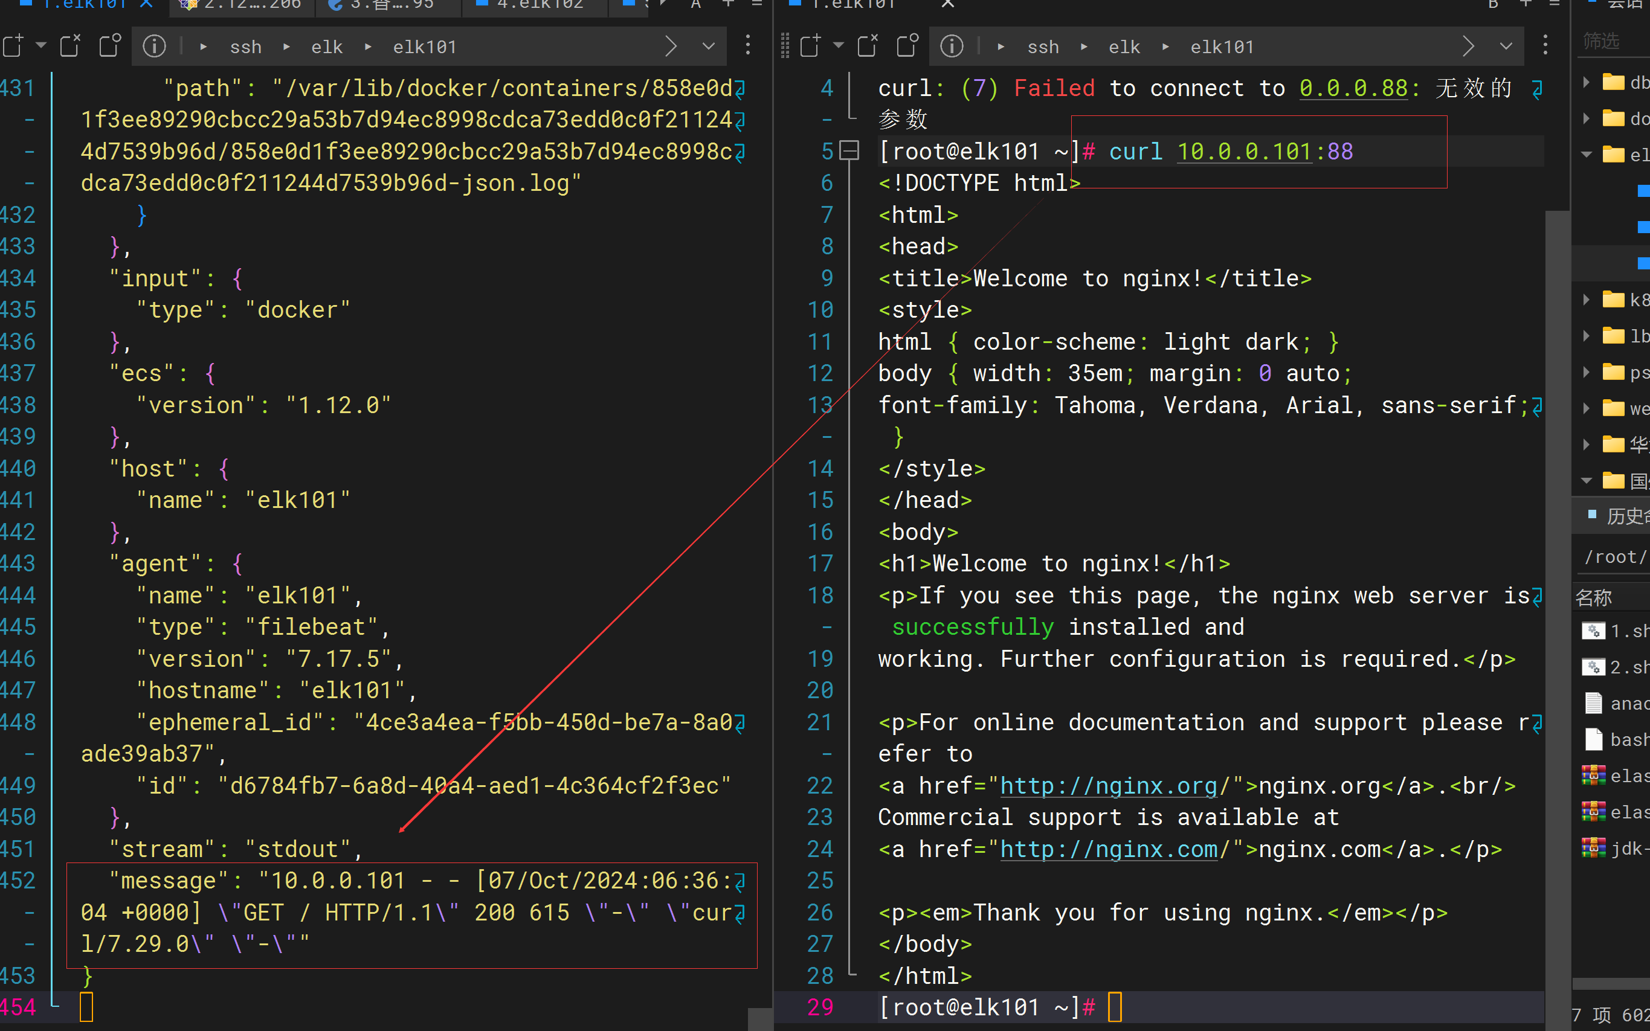This screenshot has height=1031, width=1650.
Task: Open the 0.0.0.88 link in curl error
Action: coord(1353,89)
